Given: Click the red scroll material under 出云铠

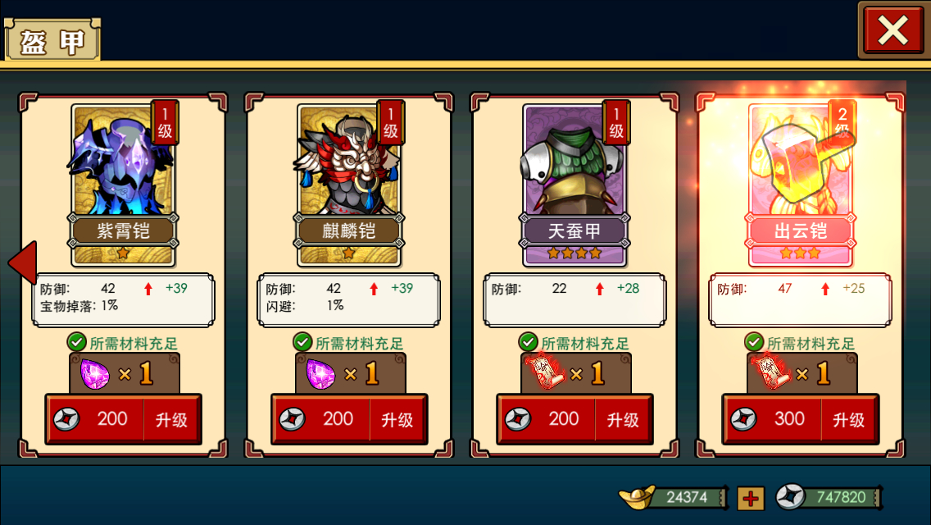Looking at the screenshot, I should pyautogui.click(x=772, y=372).
